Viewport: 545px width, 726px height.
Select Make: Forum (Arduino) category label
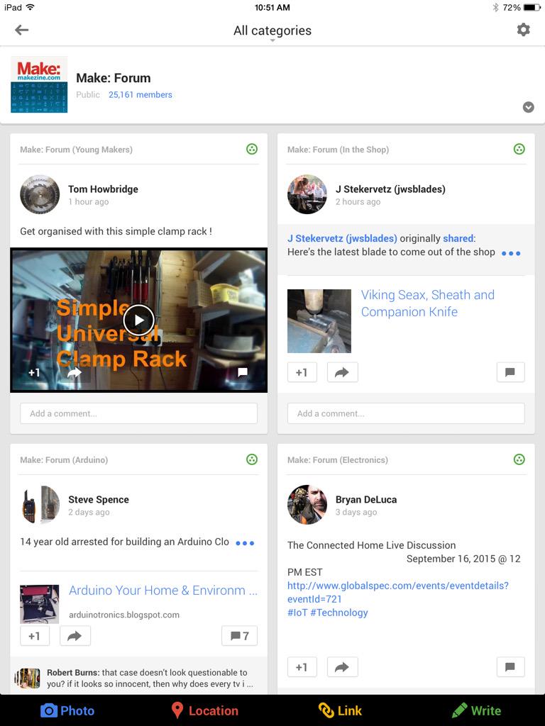(64, 459)
